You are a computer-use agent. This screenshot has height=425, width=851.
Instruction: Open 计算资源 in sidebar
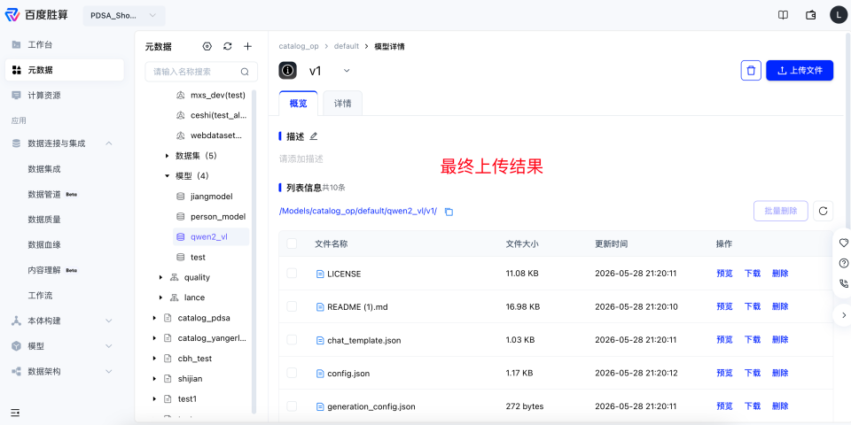(64, 96)
